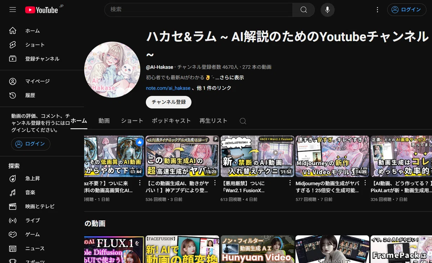Switch to the ポッドキャスト tab
Viewport: 432px width, 263px height.
pyautogui.click(x=171, y=121)
